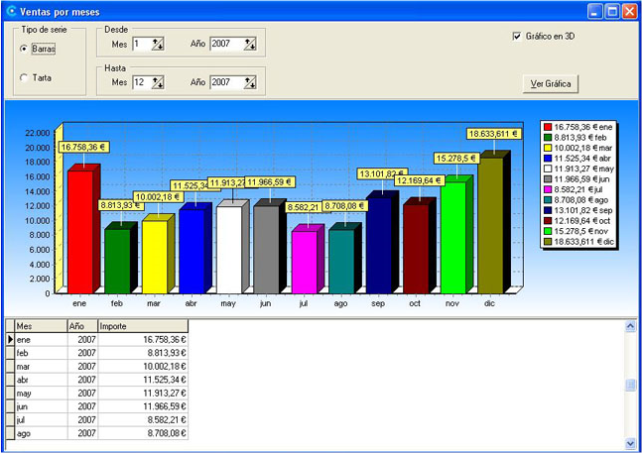This screenshot has width=642, height=453.
Task: Select the Barras series type radio button
Action: [x=24, y=49]
